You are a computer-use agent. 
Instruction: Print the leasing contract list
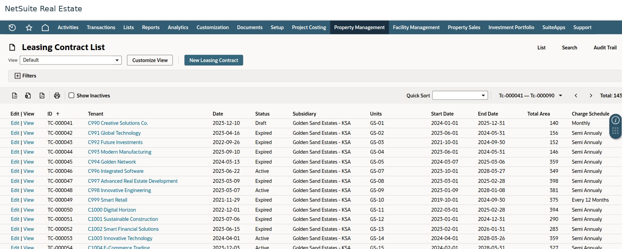pos(57,96)
